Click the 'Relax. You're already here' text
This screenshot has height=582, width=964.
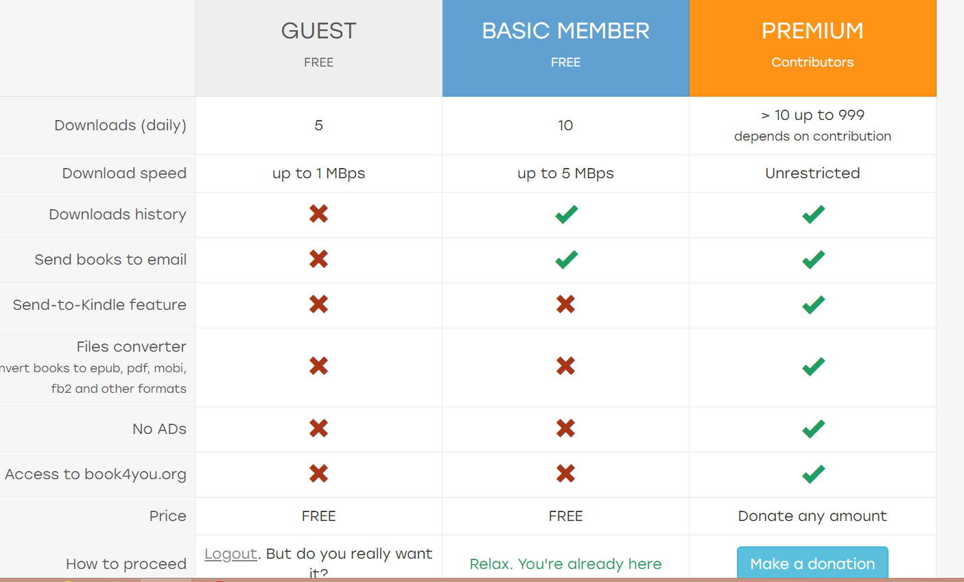point(565,563)
